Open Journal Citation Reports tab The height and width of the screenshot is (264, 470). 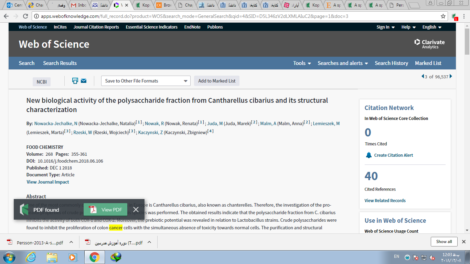click(x=96, y=27)
